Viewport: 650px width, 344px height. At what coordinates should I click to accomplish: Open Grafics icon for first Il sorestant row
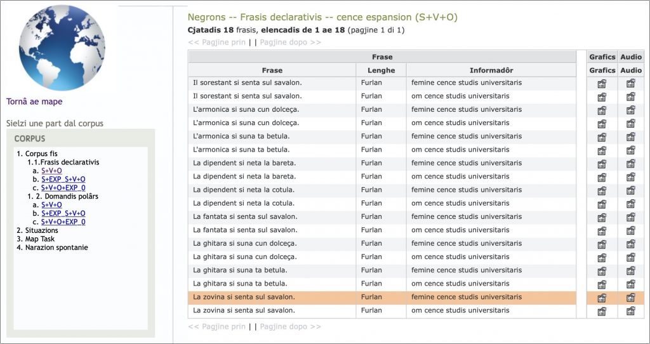pos(602,83)
